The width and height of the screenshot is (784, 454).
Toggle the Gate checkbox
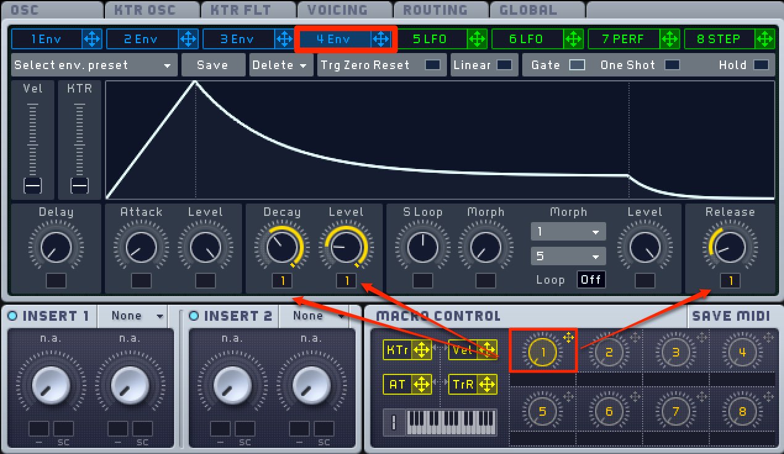coord(577,65)
